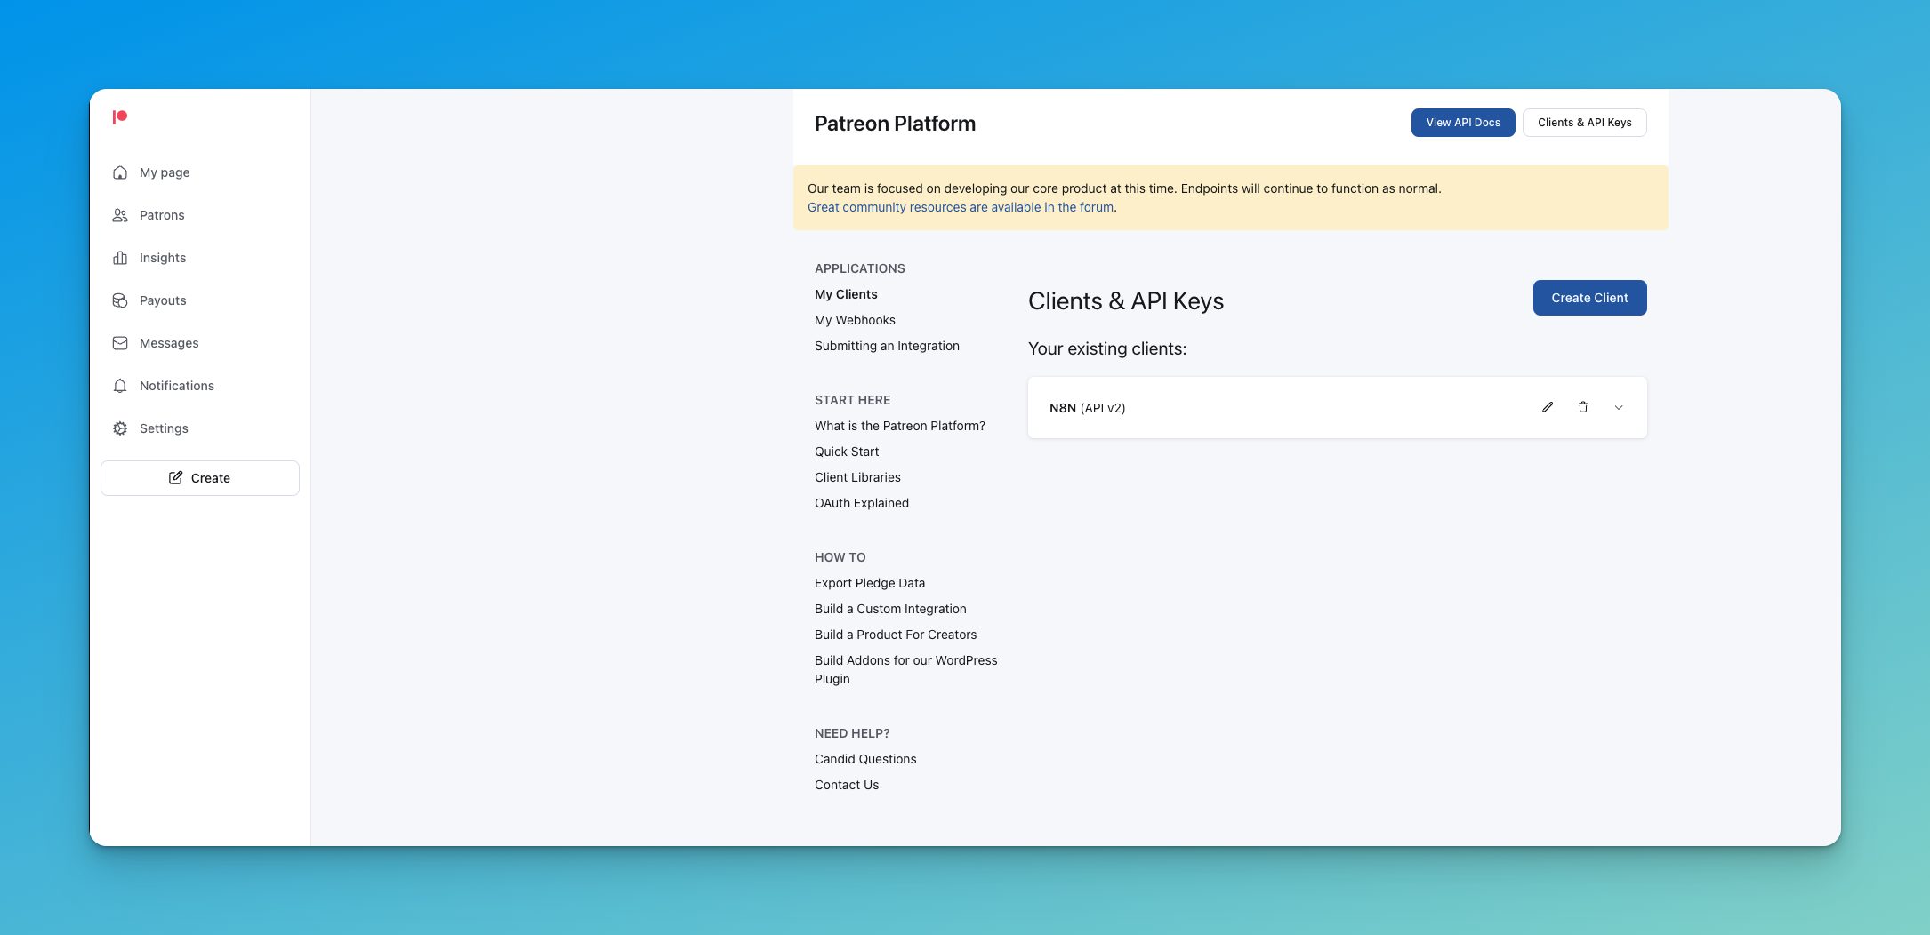Open OAuth Explained link

point(862,503)
